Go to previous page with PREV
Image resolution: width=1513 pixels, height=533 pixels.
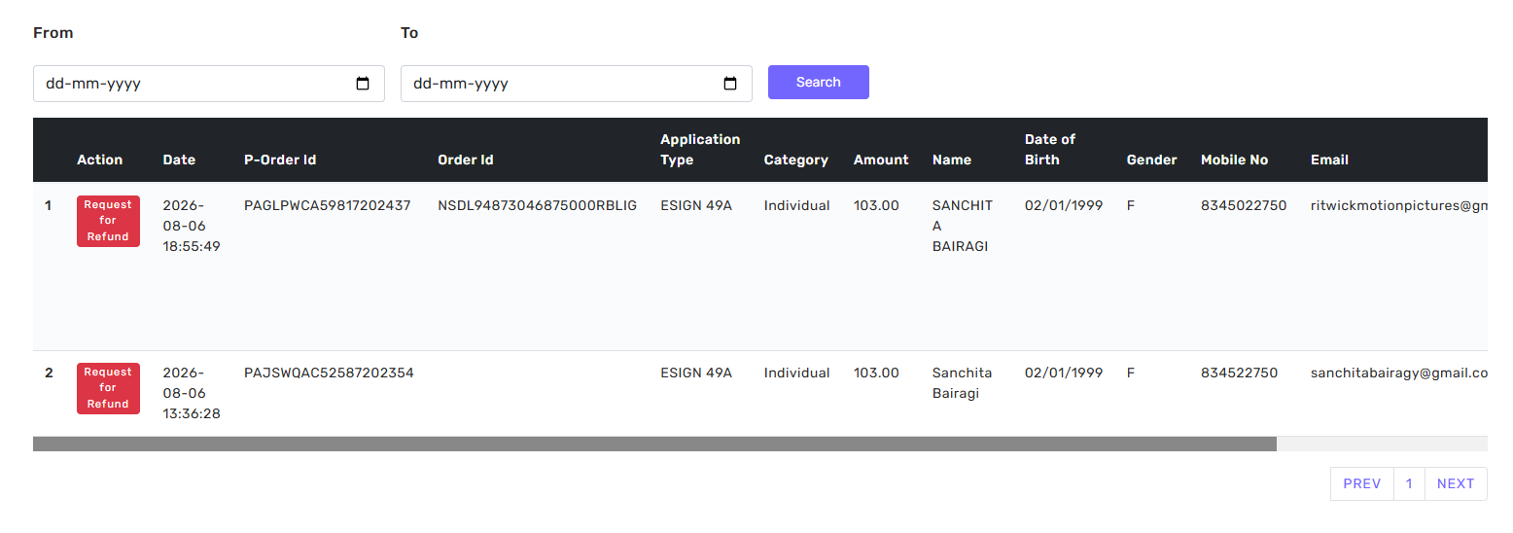coord(1361,483)
